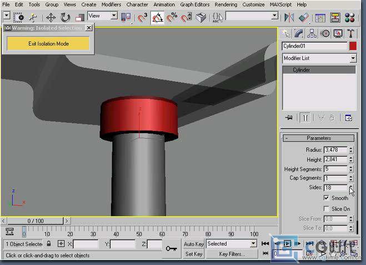Click the Height value field
The height and width of the screenshot is (265, 366).
[336, 159]
